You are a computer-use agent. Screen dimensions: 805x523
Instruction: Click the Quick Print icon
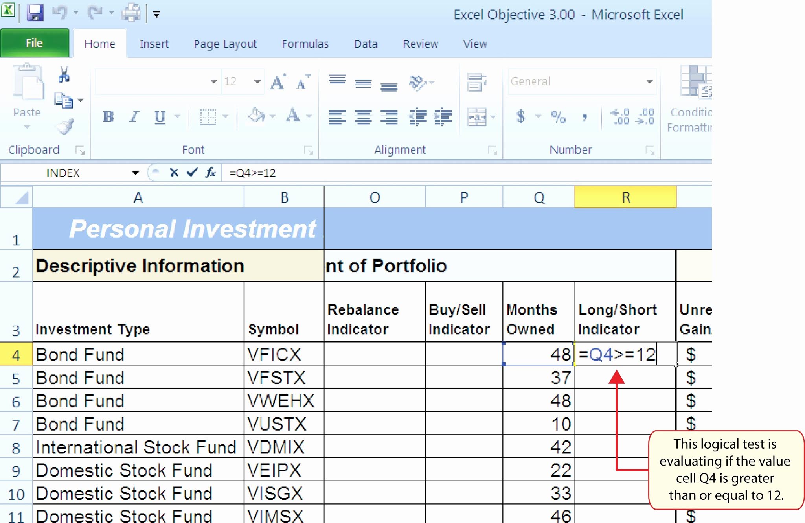click(x=131, y=13)
